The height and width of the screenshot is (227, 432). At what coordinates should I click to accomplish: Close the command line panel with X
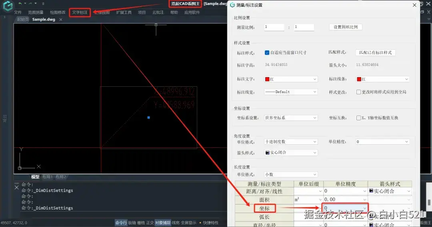coord(16,187)
